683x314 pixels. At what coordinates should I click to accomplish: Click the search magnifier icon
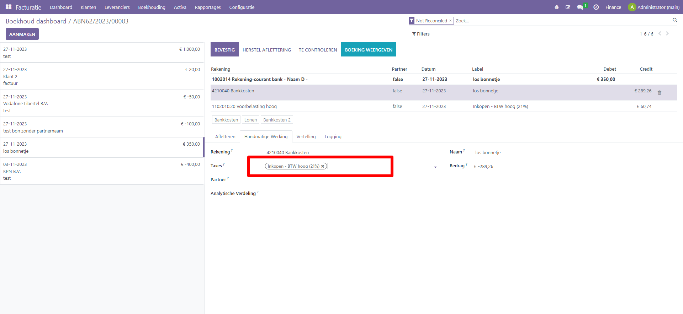click(x=675, y=20)
